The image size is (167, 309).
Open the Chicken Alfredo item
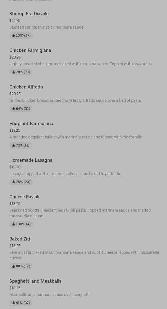26,87
